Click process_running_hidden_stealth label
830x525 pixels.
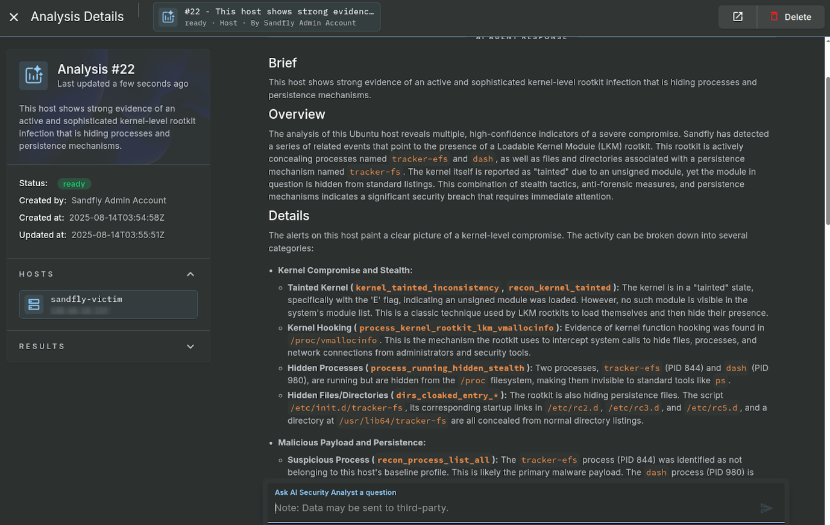(447, 368)
